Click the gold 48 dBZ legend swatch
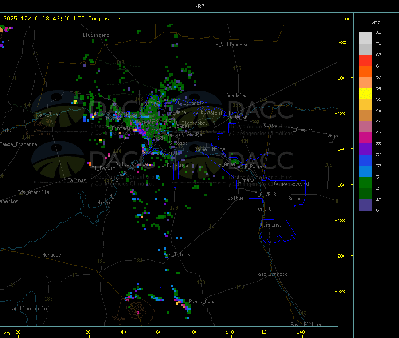 click(x=365, y=104)
